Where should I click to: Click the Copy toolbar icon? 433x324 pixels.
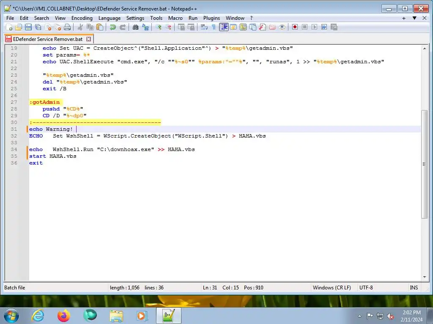coord(90,27)
